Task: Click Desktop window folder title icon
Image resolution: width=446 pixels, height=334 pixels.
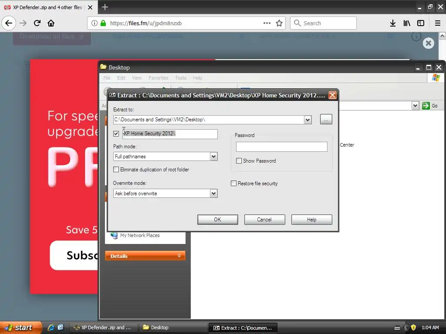Action: coord(103,67)
